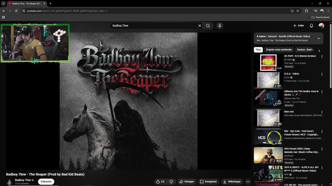Click the Créer button

(x=299, y=26)
